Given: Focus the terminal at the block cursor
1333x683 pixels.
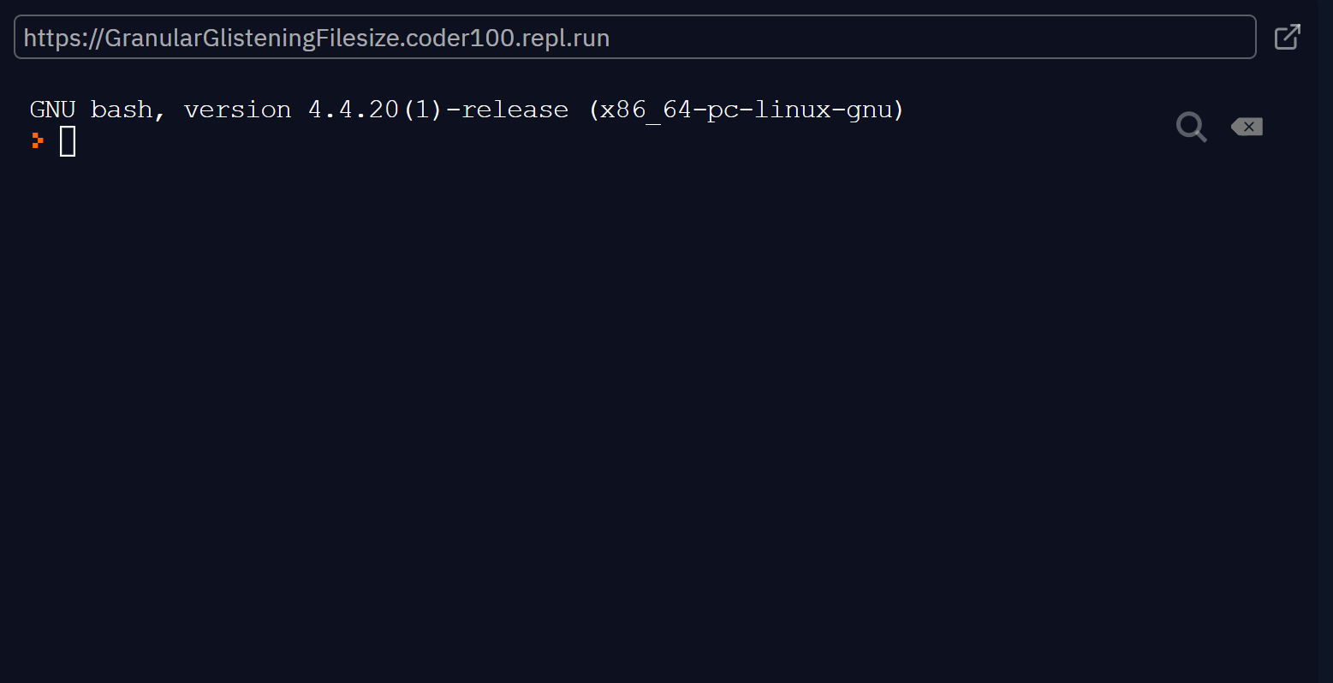Looking at the screenshot, I should [x=68, y=141].
